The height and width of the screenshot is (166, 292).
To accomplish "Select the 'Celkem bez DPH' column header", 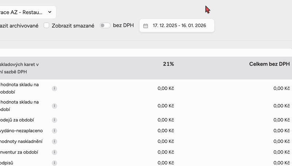I will point(269,64).
